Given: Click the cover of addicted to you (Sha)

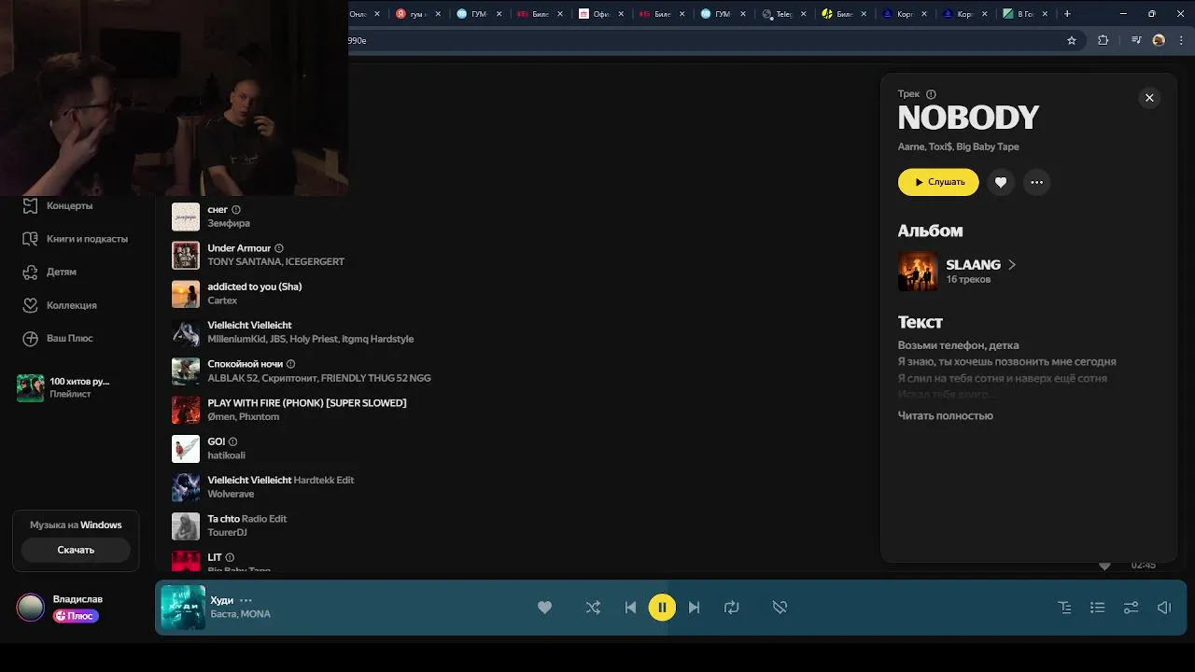Looking at the screenshot, I should [x=186, y=294].
